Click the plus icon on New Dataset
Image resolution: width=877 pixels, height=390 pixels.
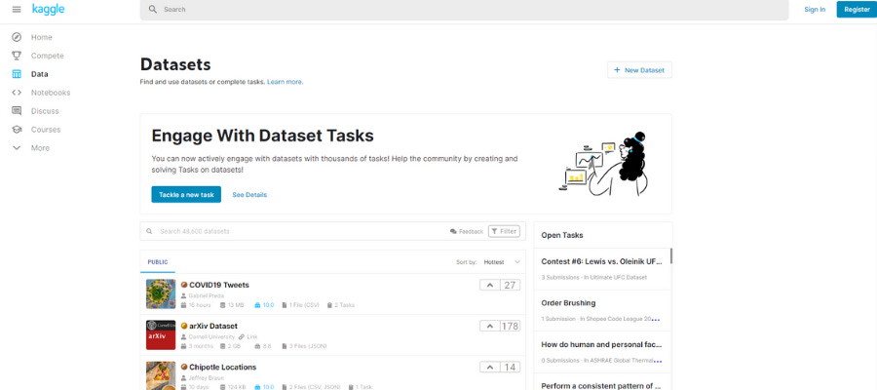pos(617,70)
